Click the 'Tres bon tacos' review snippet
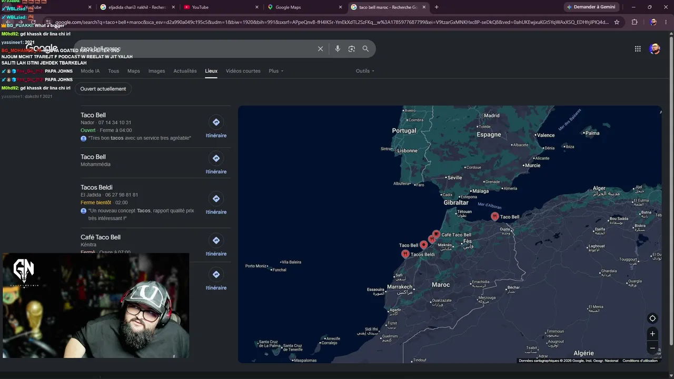This screenshot has height=379, width=674. pyautogui.click(x=140, y=138)
